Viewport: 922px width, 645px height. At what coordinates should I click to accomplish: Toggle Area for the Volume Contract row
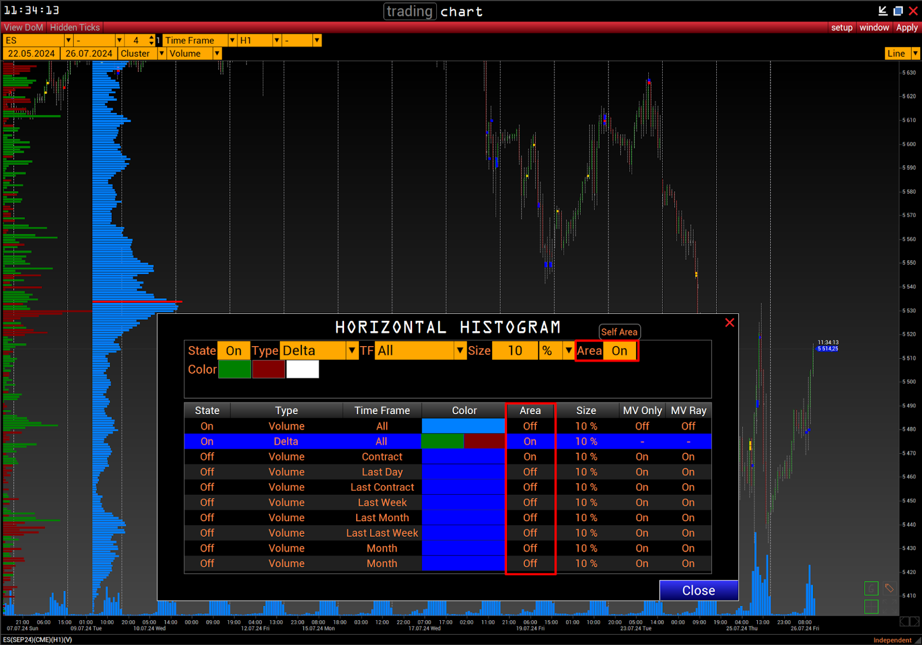[530, 457]
